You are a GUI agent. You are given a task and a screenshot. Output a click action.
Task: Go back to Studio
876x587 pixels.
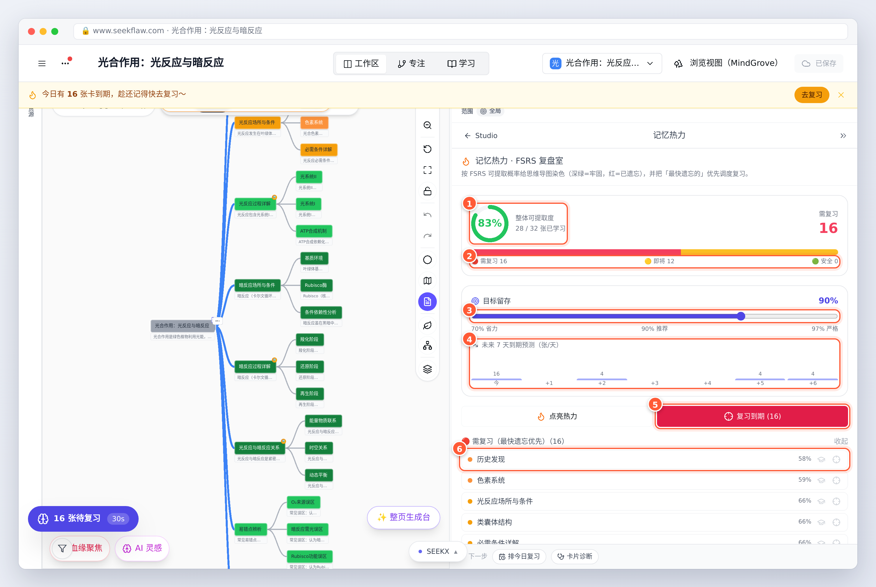pos(481,135)
